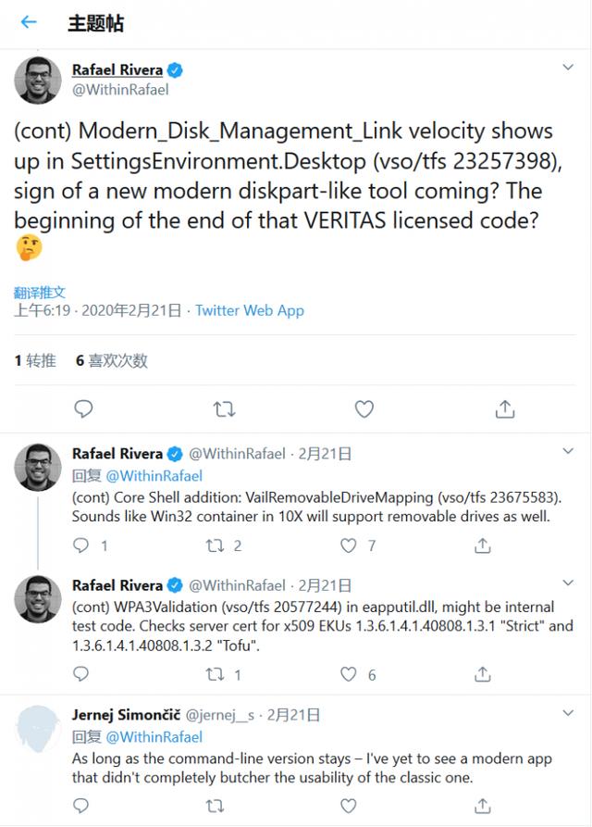View the 1 转推 retweets list
Screen dimensions: 592x827
click(x=35, y=361)
